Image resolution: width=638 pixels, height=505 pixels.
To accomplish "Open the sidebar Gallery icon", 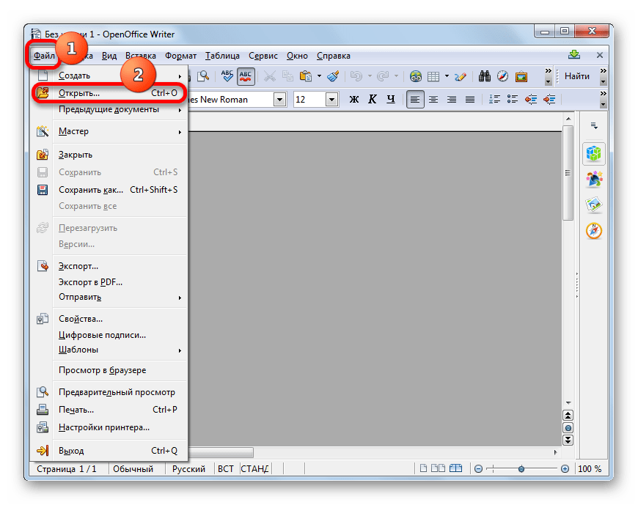I will (594, 205).
